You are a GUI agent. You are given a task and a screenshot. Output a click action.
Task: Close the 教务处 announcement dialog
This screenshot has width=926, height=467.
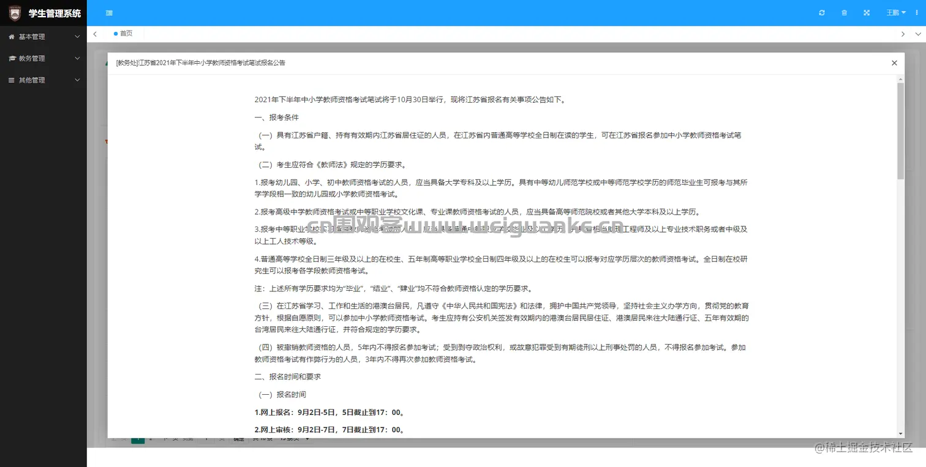pos(894,63)
